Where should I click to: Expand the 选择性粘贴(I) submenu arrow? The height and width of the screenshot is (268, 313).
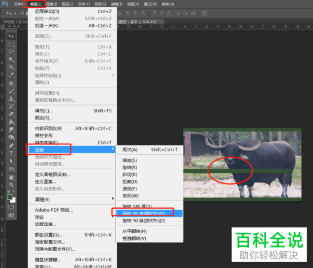click(x=113, y=75)
